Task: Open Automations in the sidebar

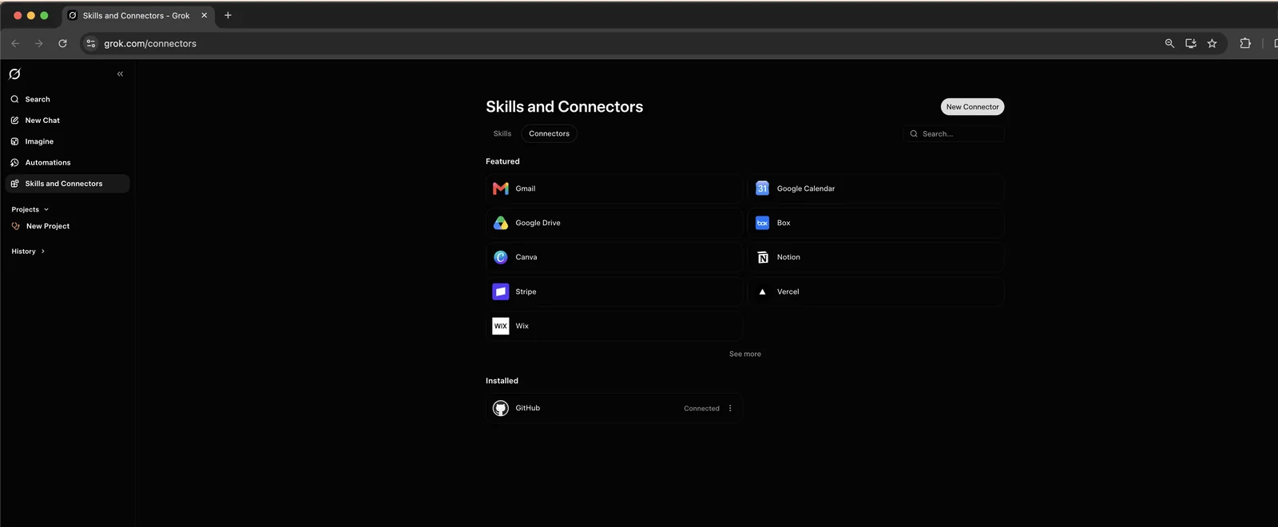Action: tap(67, 163)
